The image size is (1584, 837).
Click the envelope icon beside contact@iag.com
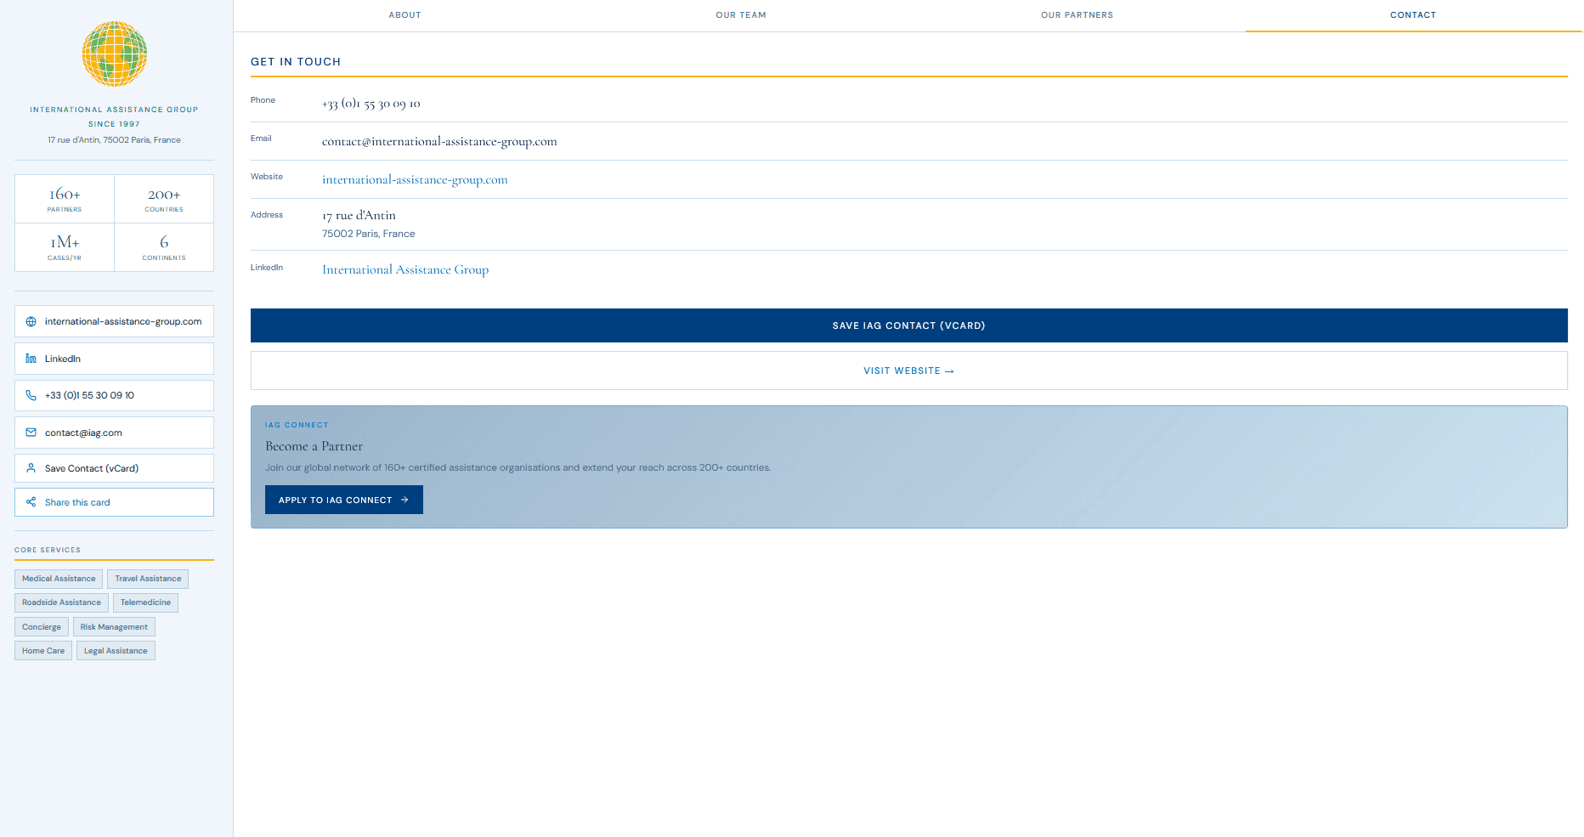click(31, 433)
